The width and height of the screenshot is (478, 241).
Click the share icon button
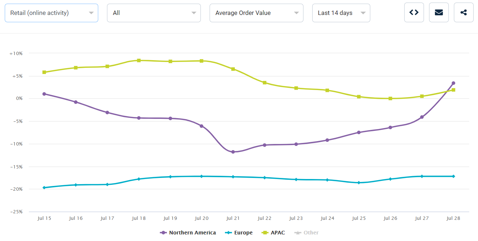point(463,13)
